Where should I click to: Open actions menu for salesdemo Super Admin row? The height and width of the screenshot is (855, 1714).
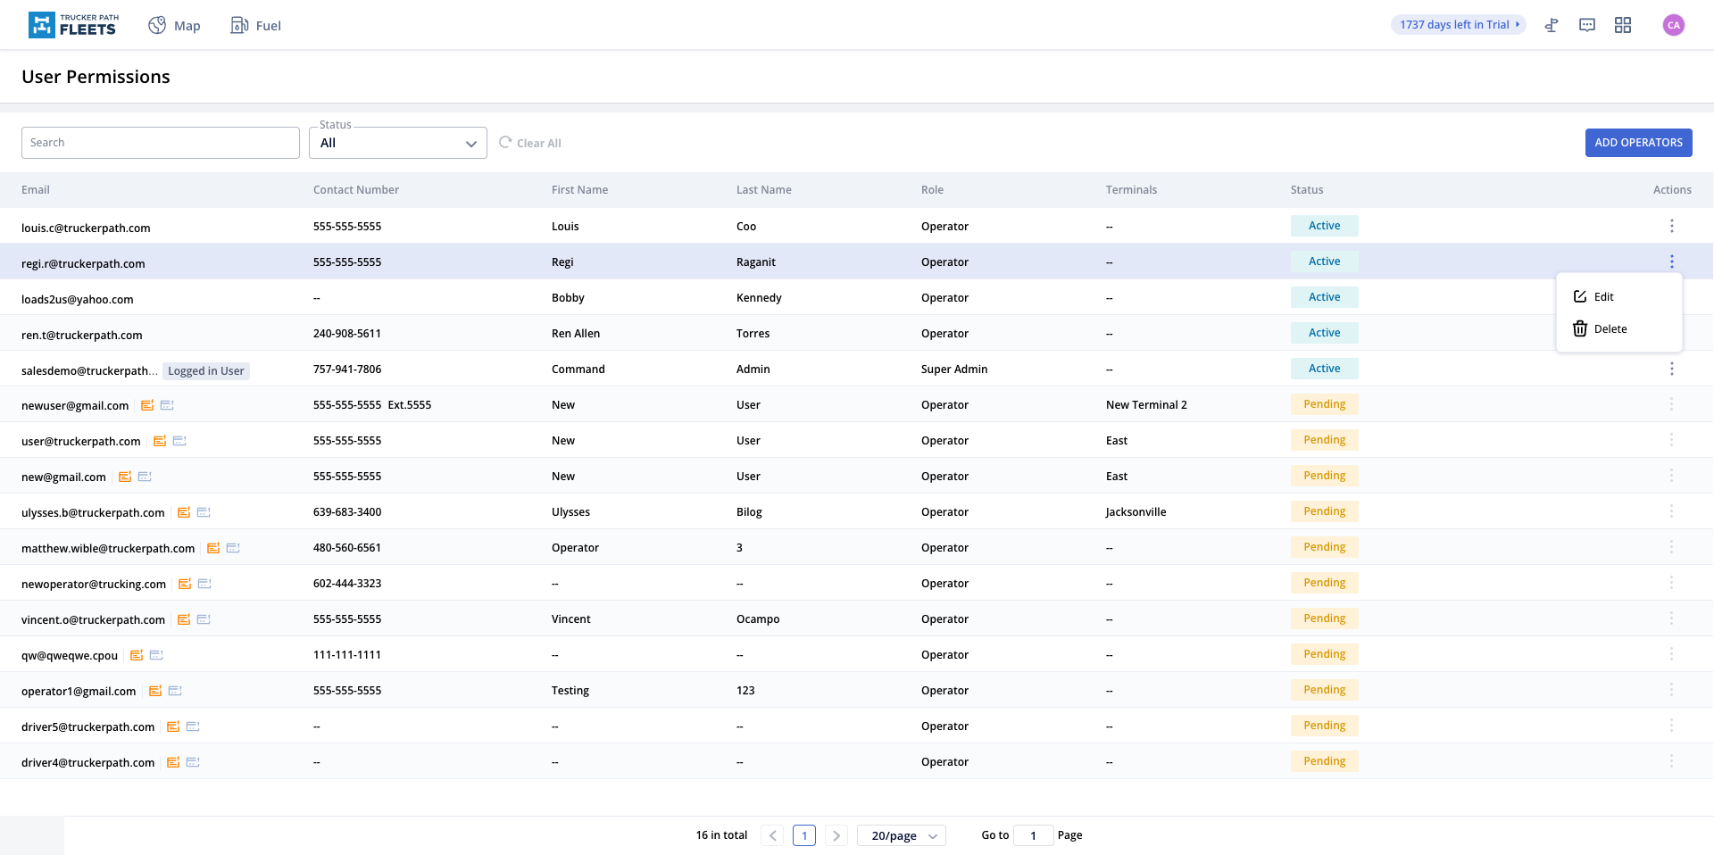1672,369
